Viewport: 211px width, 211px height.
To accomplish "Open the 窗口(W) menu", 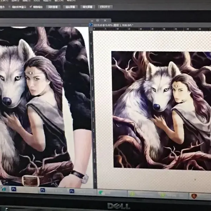I will click(x=59, y=1).
